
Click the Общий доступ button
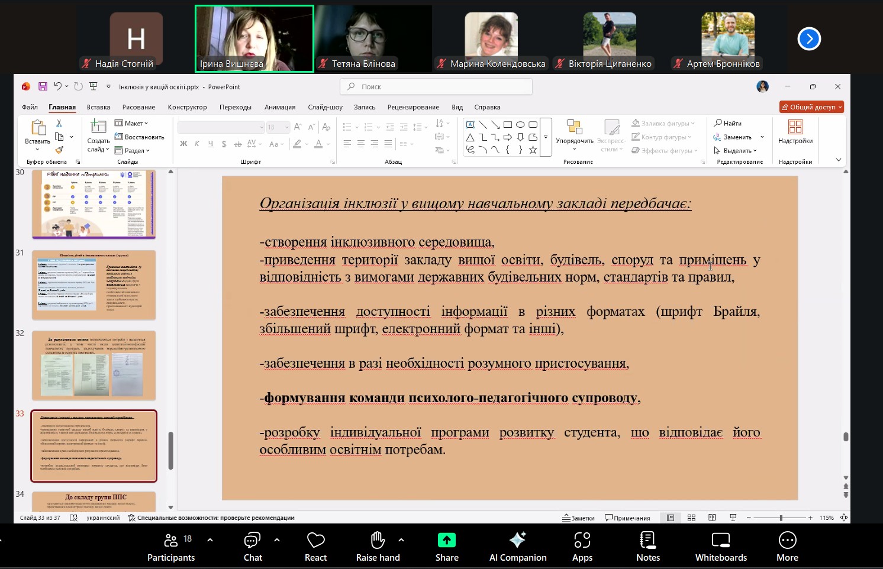[x=811, y=107]
